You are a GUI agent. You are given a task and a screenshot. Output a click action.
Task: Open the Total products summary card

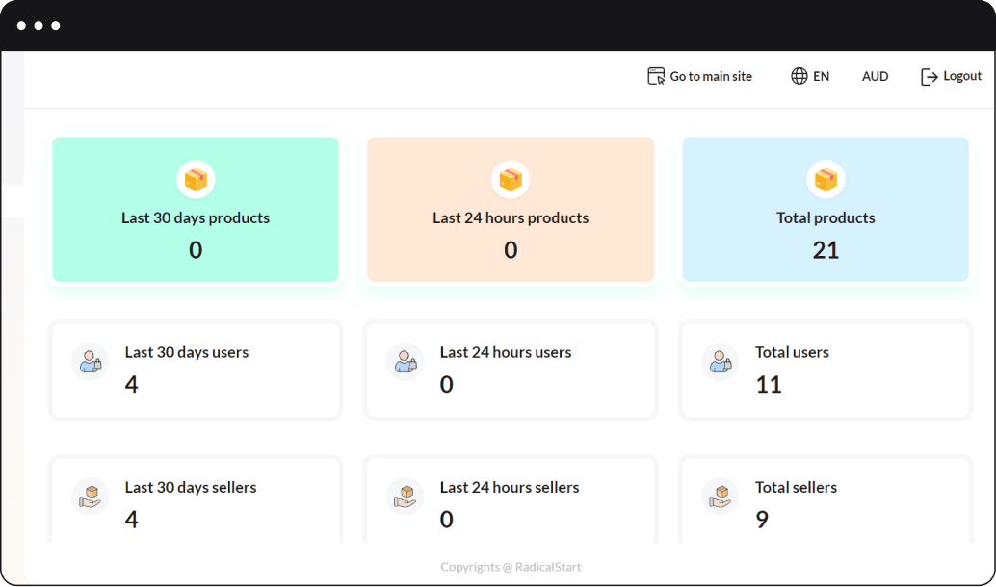826,210
